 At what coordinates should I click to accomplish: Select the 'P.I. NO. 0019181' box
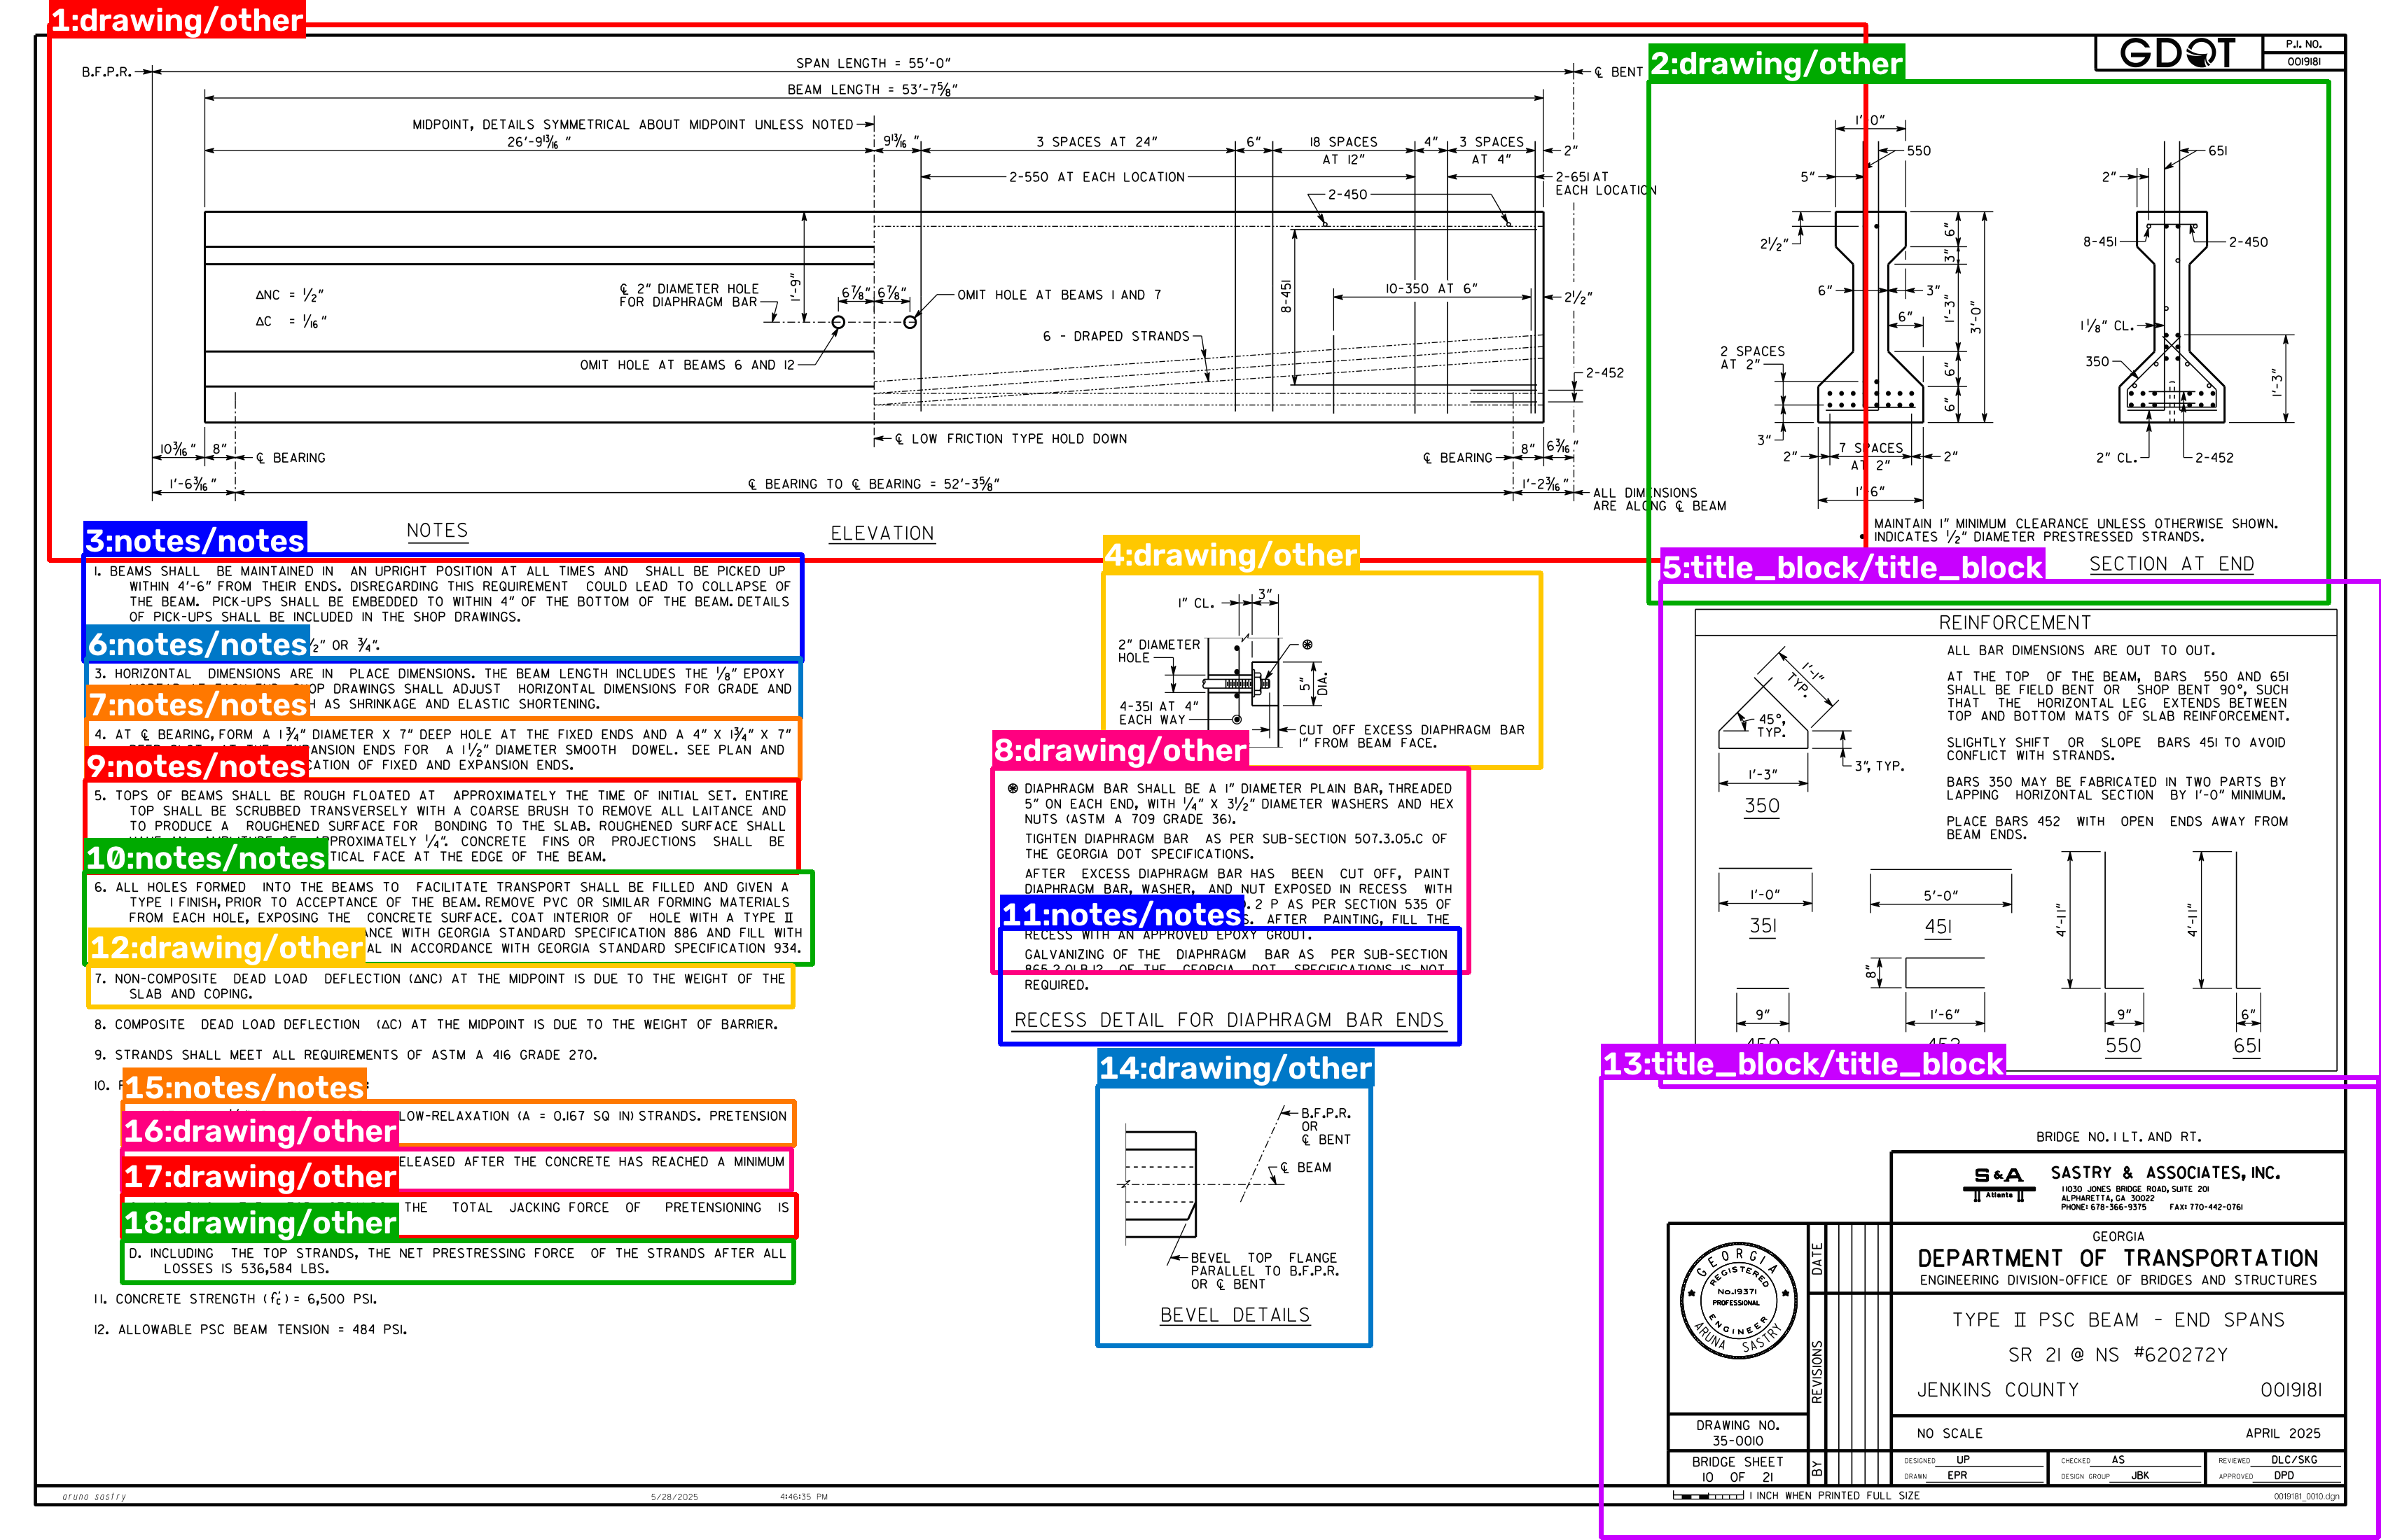click(x=2303, y=52)
